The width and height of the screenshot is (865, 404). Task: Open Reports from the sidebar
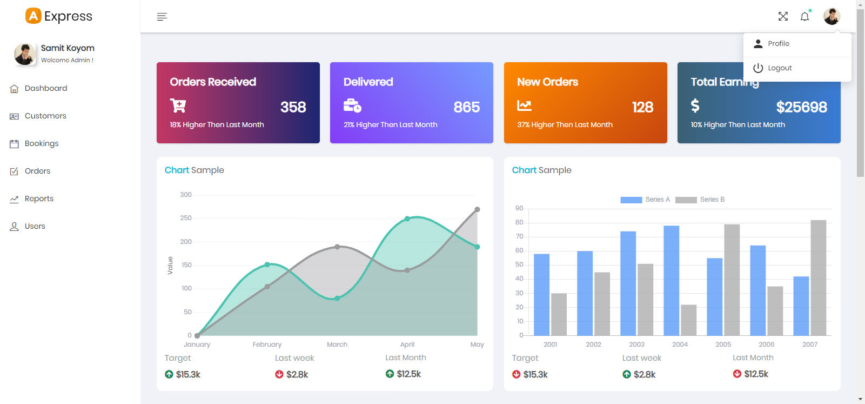pyautogui.click(x=39, y=198)
